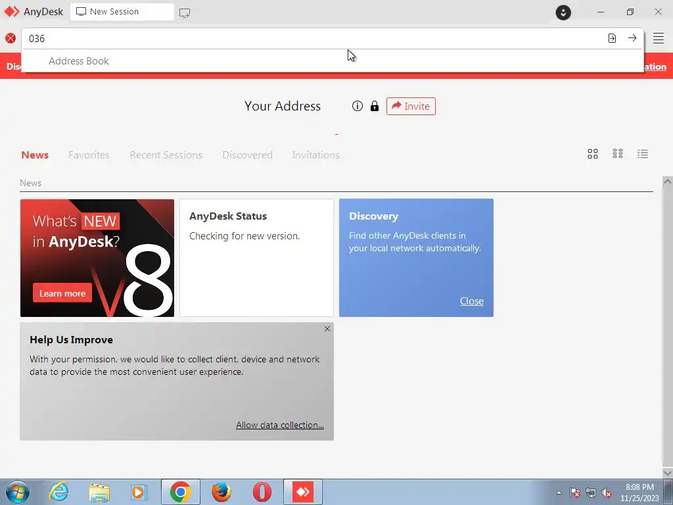Click the Learn more button
The width and height of the screenshot is (673, 505).
coord(62,293)
